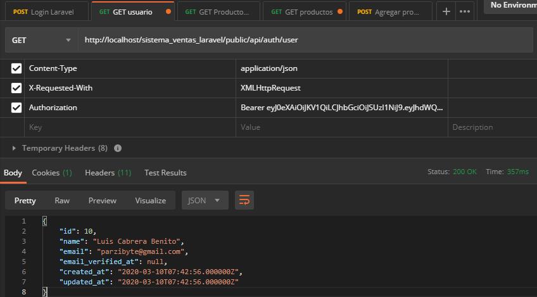Open a new request tab with plus icon
537x297 pixels.
(x=446, y=11)
